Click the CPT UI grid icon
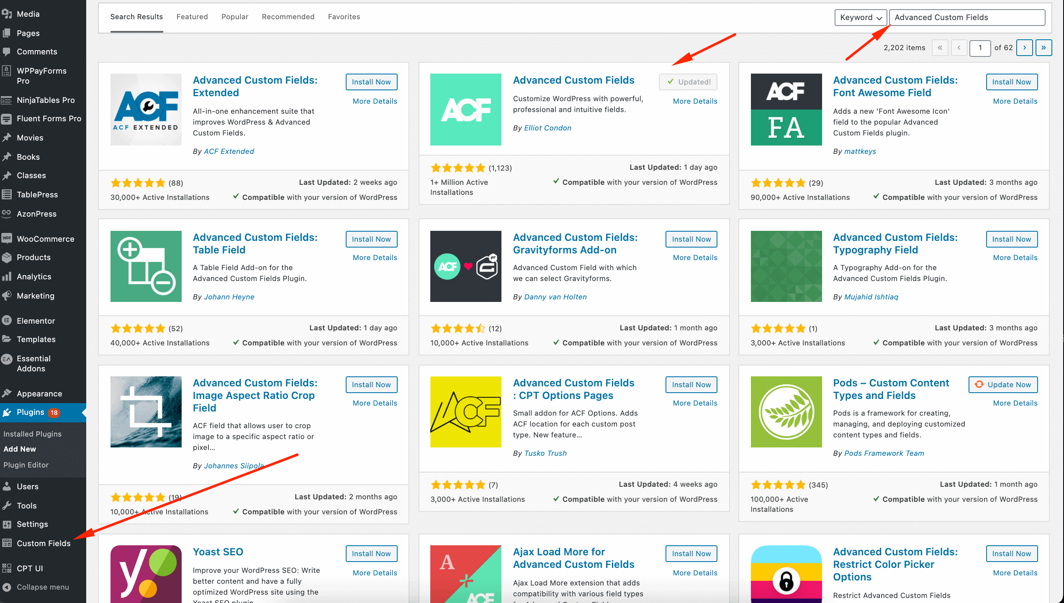The width and height of the screenshot is (1064, 603). click(x=7, y=568)
